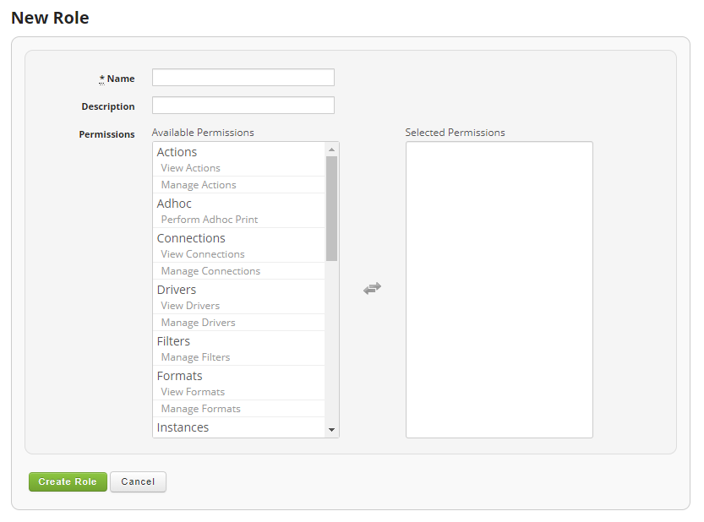Select the Manage Actions permission

199,185
